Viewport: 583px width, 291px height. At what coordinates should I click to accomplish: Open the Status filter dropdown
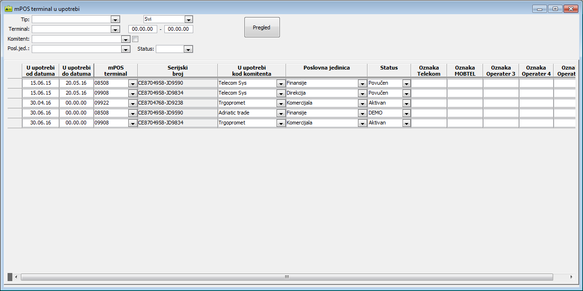pos(188,49)
